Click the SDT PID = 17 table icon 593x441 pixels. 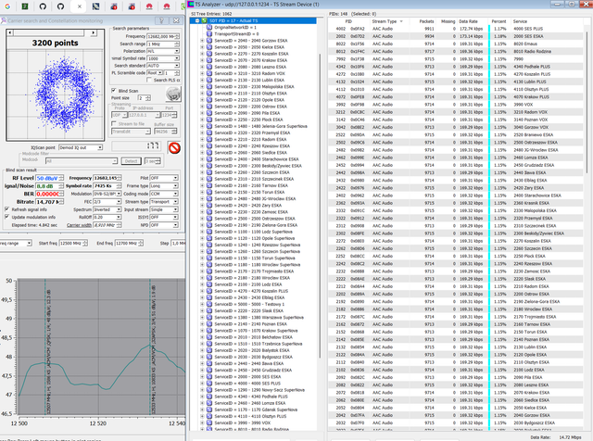204,20
